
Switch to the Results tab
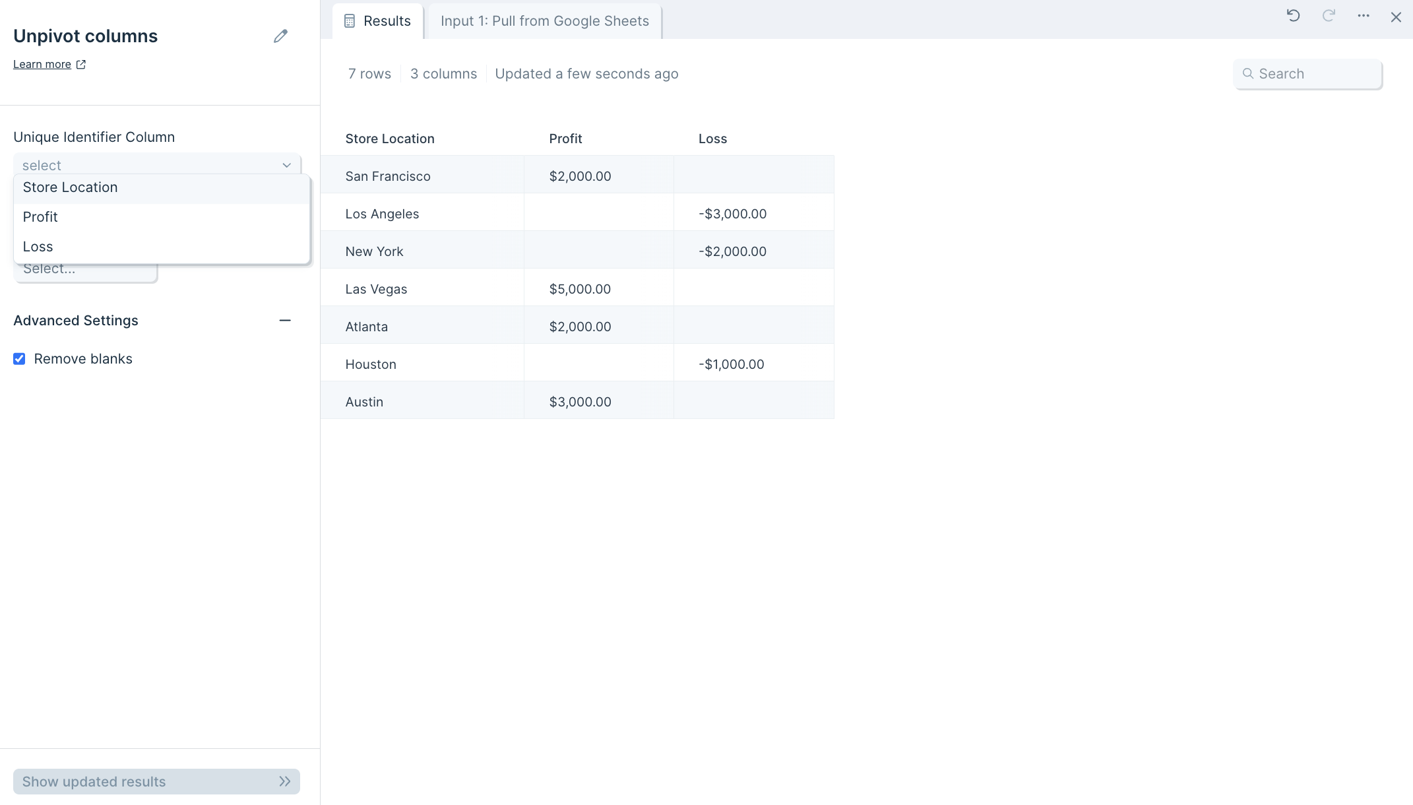(378, 21)
